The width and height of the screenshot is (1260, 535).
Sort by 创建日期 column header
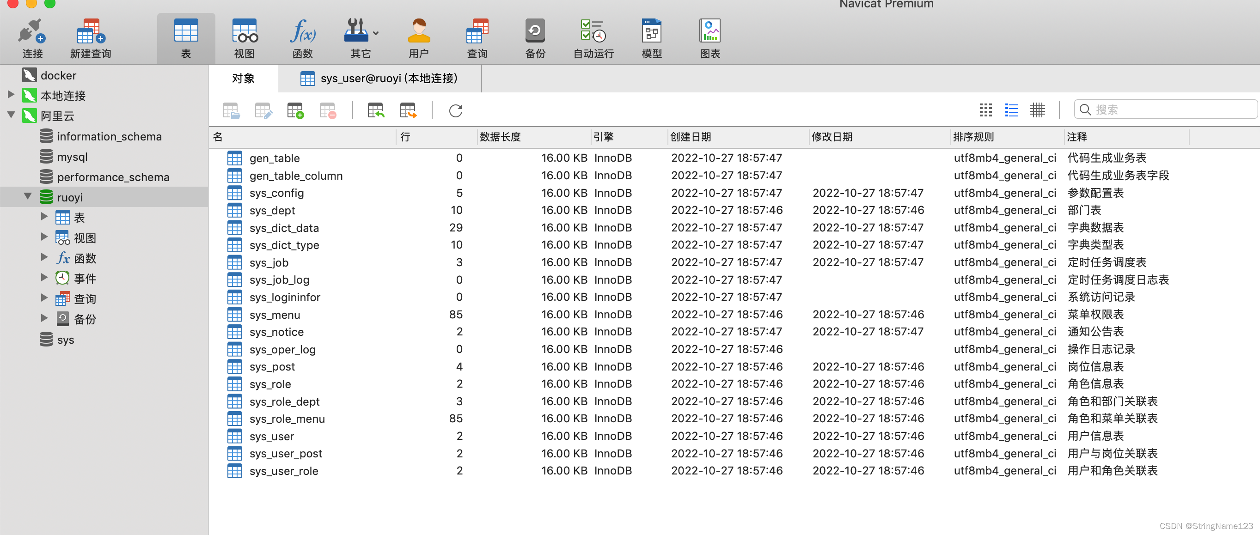690,137
